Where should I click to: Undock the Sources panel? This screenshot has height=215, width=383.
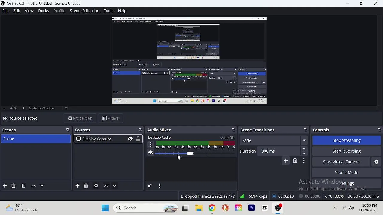click(140, 130)
